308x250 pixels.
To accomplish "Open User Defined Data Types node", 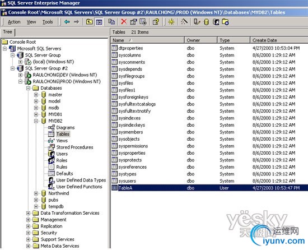I will point(81,180).
